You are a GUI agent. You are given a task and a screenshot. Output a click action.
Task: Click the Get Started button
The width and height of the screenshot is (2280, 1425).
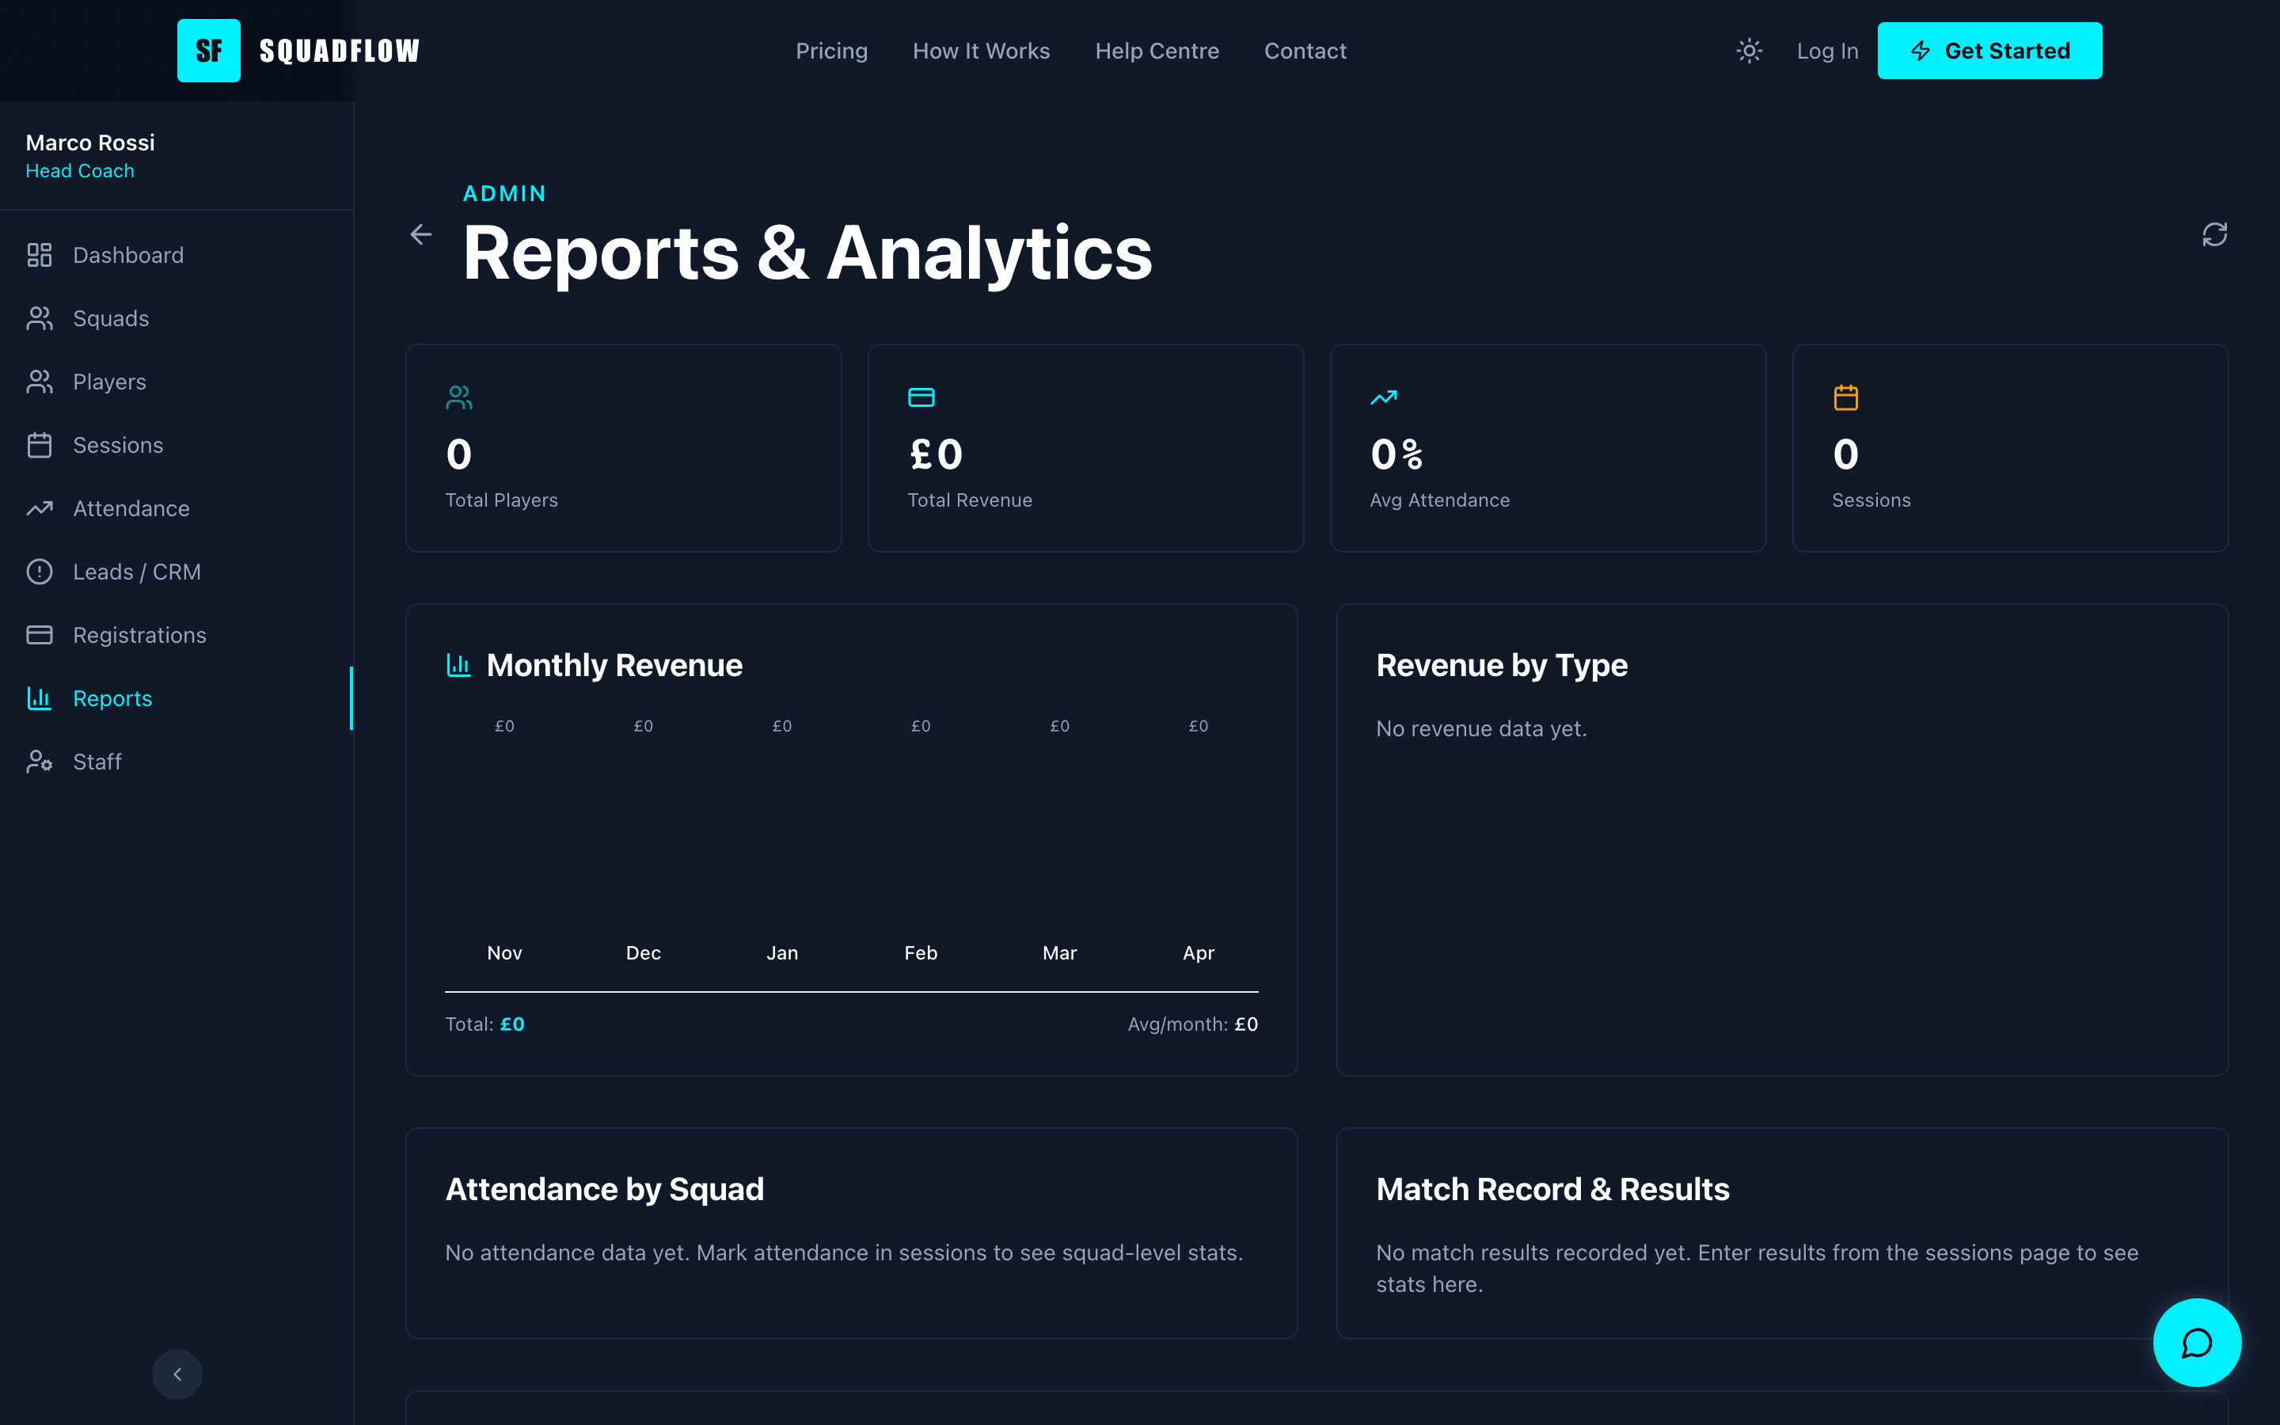click(x=1989, y=50)
